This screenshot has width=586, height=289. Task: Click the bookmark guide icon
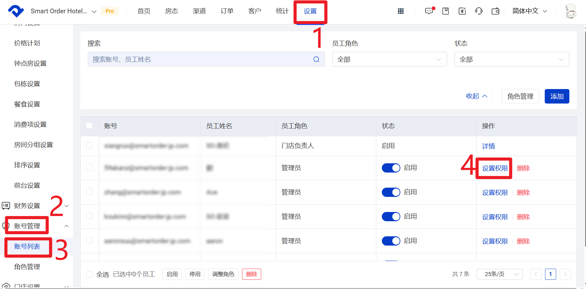tap(446, 11)
